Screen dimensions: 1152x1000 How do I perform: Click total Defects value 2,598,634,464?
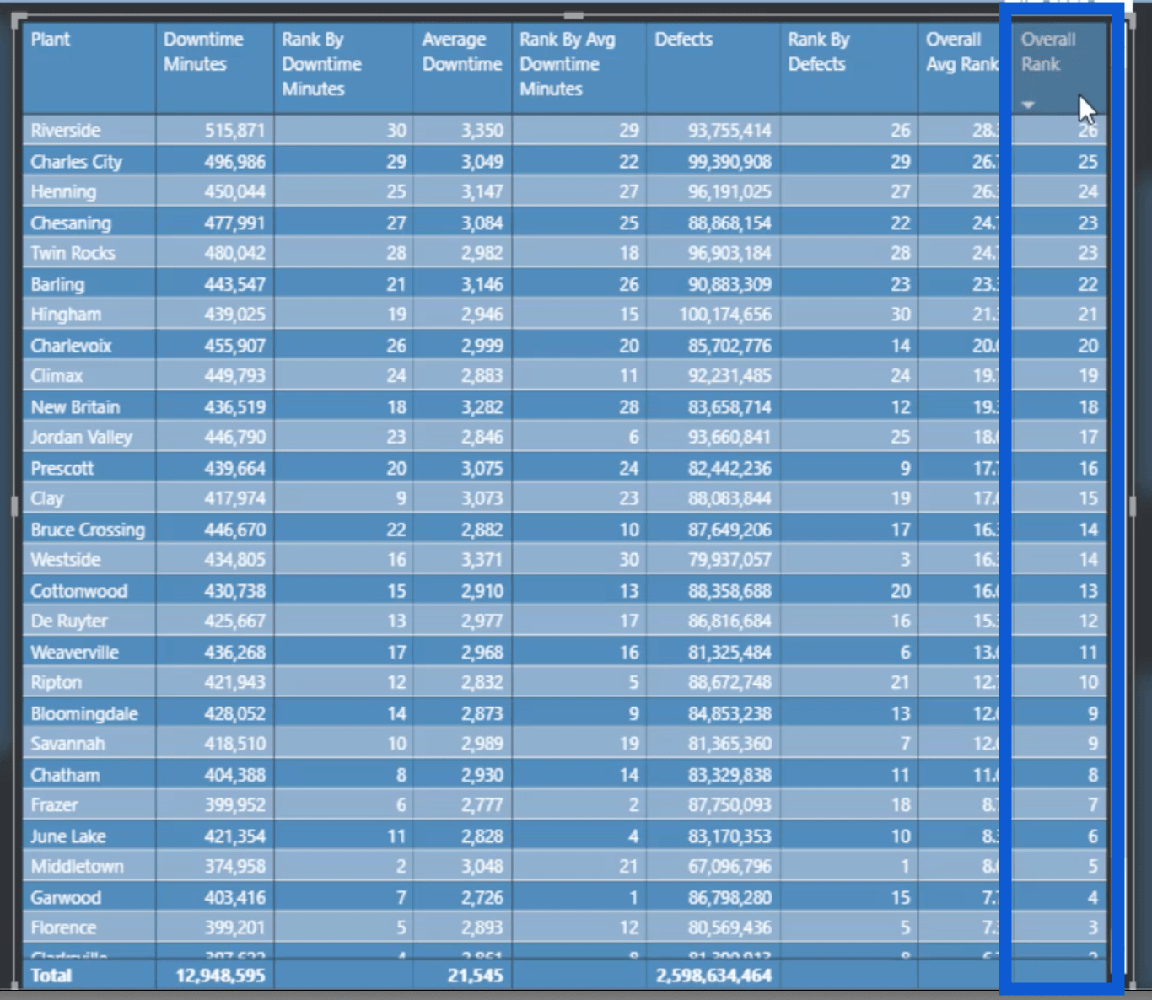(x=713, y=976)
